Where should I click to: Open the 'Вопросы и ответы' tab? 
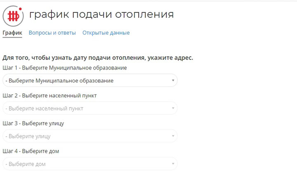click(x=52, y=33)
